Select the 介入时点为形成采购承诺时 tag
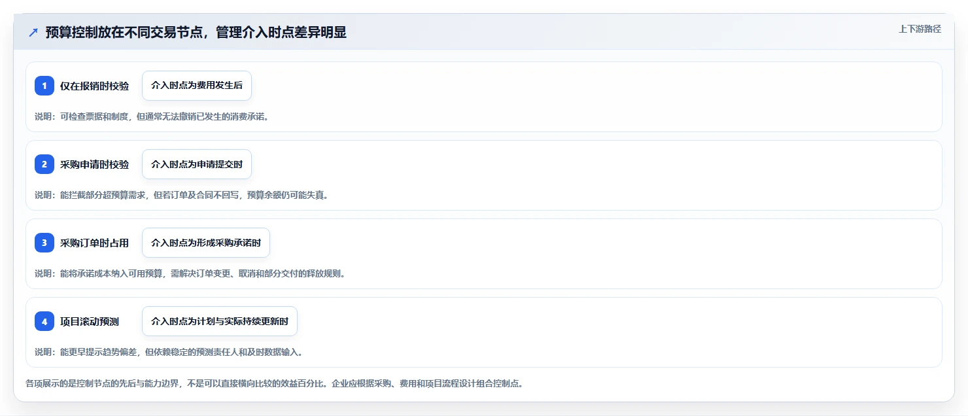 click(x=206, y=243)
